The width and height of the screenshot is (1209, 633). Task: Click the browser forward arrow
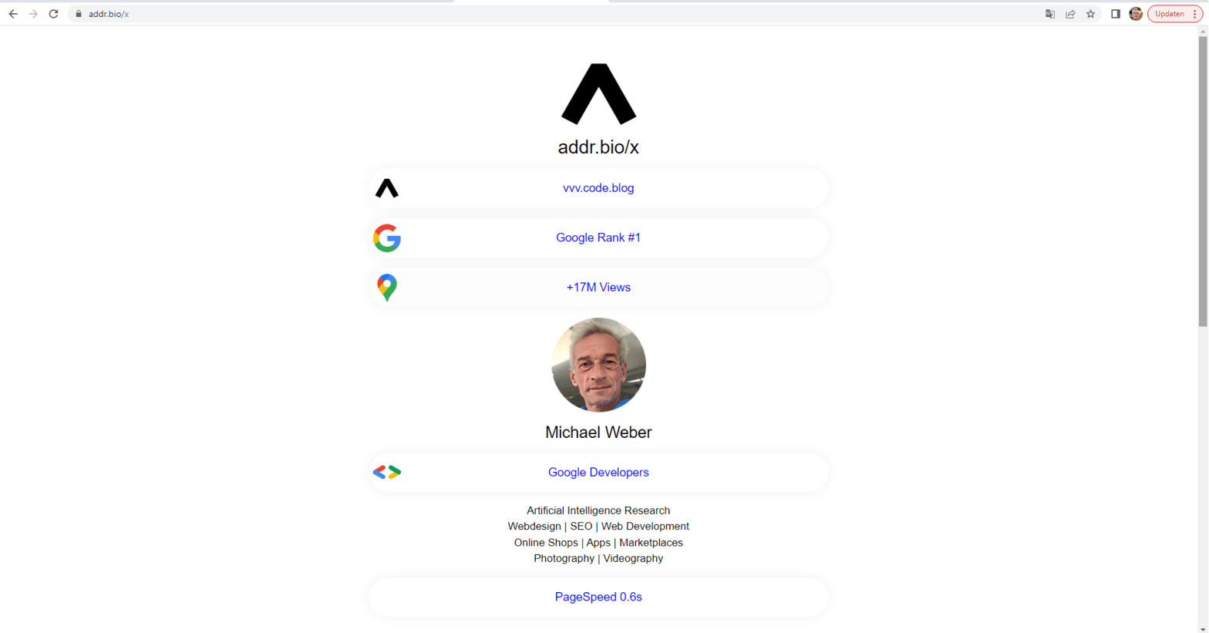(33, 14)
